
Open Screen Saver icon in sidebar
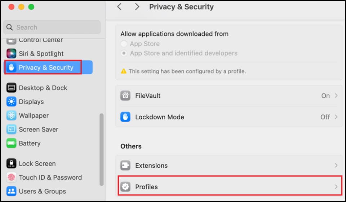coord(11,129)
